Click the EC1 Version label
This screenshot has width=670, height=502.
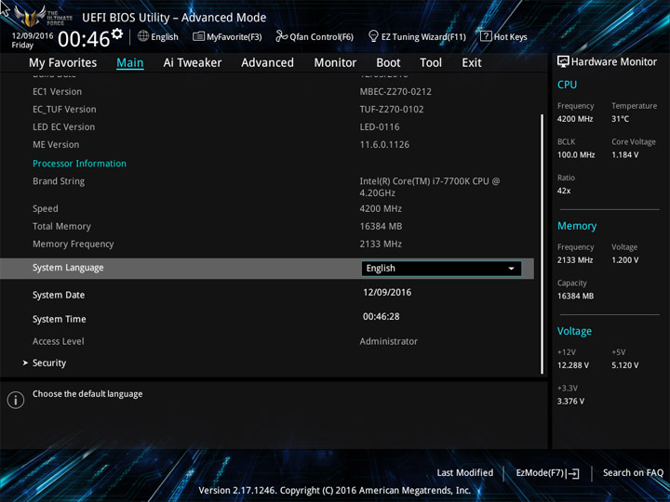click(x=58, y=92)
